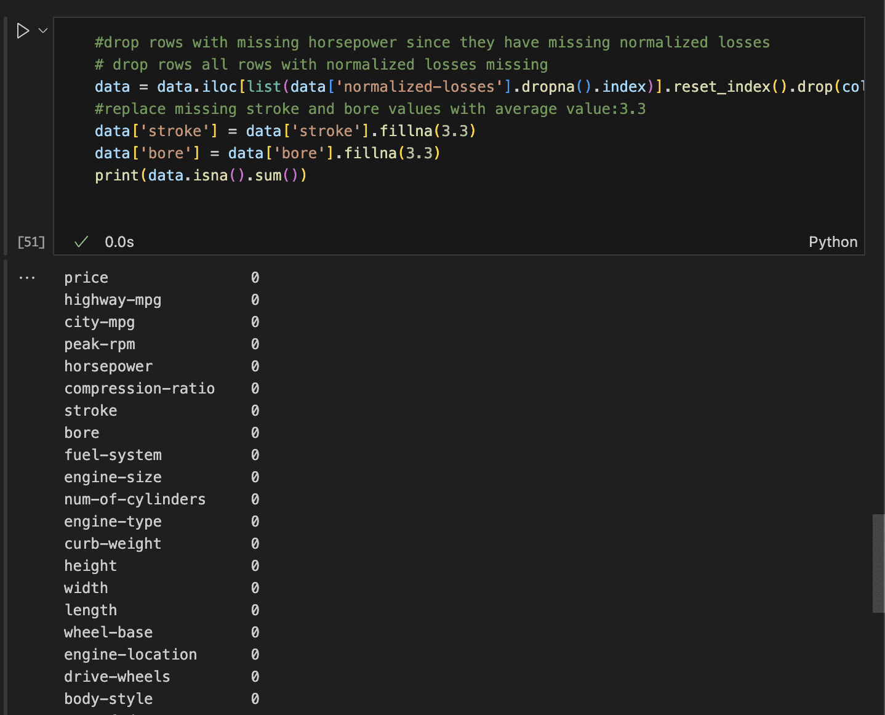Click the wheel-base output entry
Screen dimensions: 885x715
[x=108, y=632]
